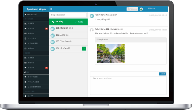Open the チャット設定 sidebar item
This screenshot has height=110, width=192.
click(x=36, y=77)
